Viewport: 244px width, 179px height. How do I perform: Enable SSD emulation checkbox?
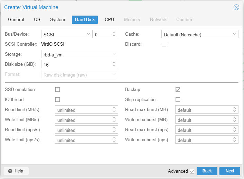point(58,89)
